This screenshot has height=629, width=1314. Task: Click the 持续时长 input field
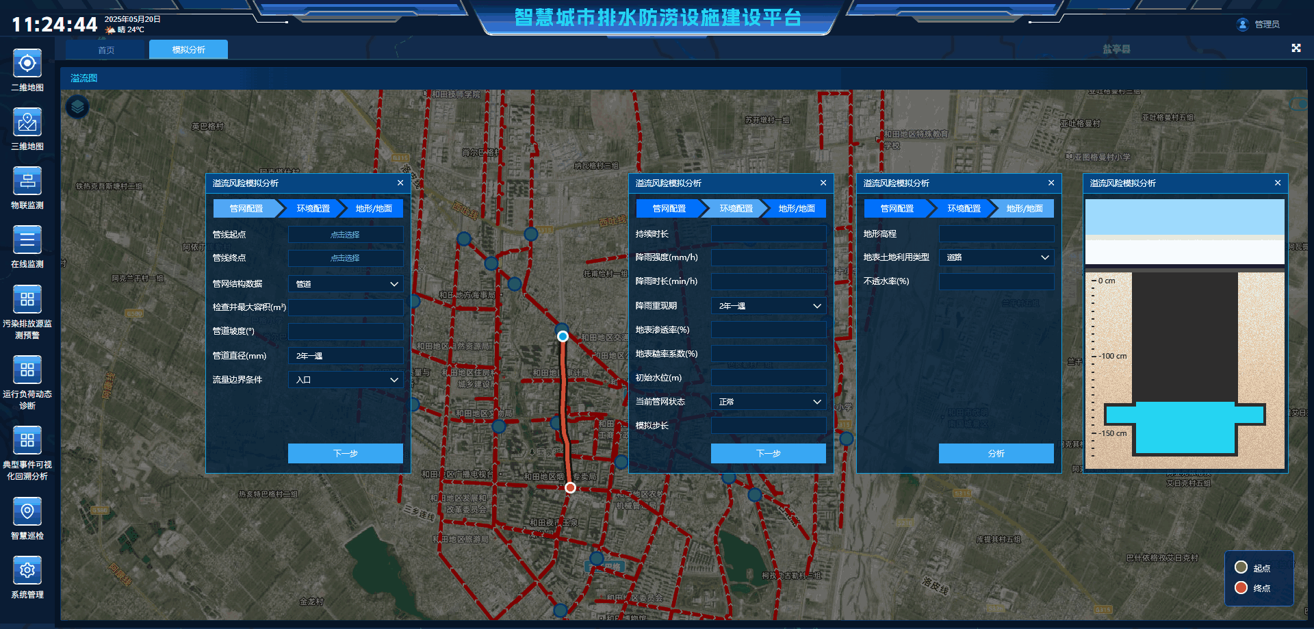(x=769, y=234)
